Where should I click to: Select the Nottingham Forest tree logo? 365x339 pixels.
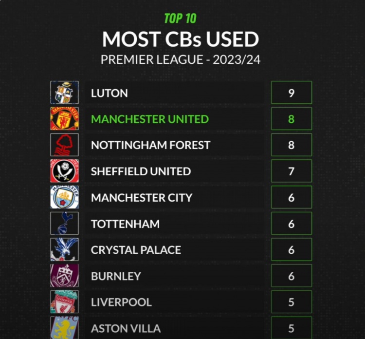64,145
